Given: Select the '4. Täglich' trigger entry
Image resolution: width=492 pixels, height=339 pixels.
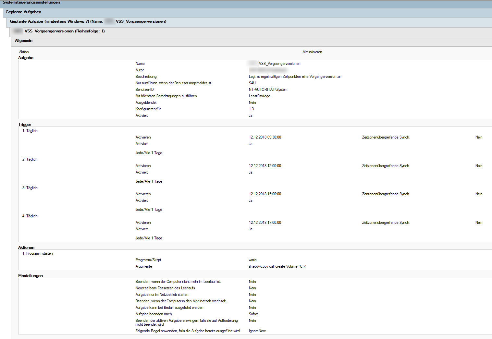Looking at the screenshot, I should click(30, 216).
